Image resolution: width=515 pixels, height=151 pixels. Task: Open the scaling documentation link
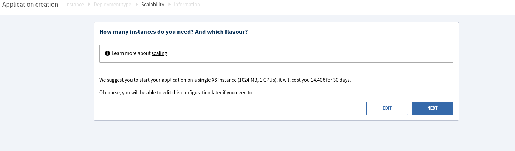[159, 54]
